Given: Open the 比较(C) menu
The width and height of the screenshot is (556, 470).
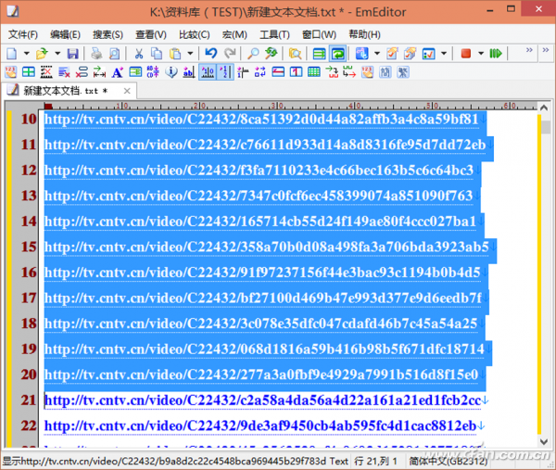Looking at the screenshot, I should (x=194, y=34).
